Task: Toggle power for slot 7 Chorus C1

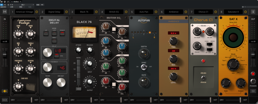Action: point(216,12)
